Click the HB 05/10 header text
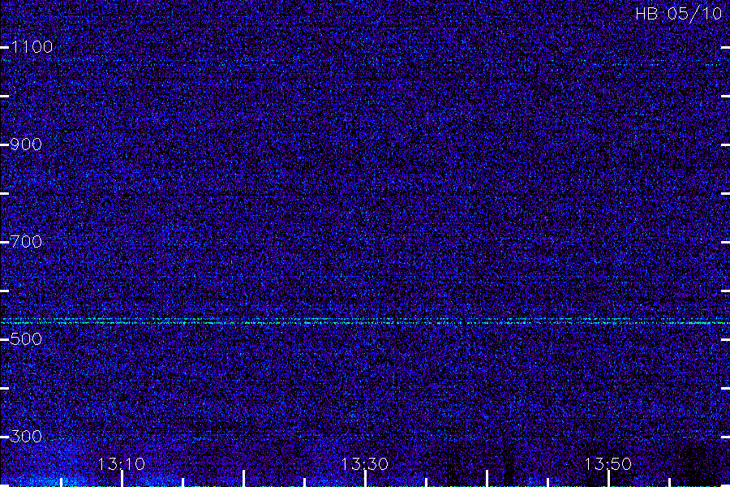 pos(679,14)
